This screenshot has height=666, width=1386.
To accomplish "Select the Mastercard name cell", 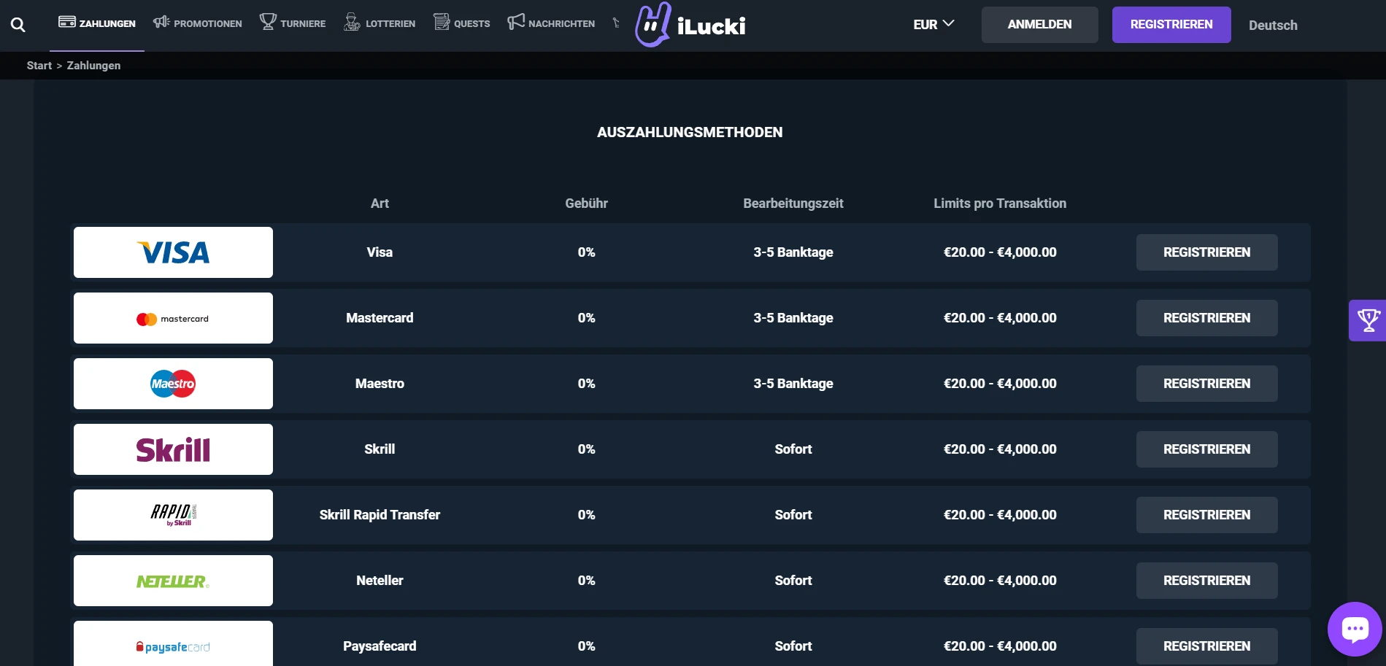I will [x=380, y=318].
